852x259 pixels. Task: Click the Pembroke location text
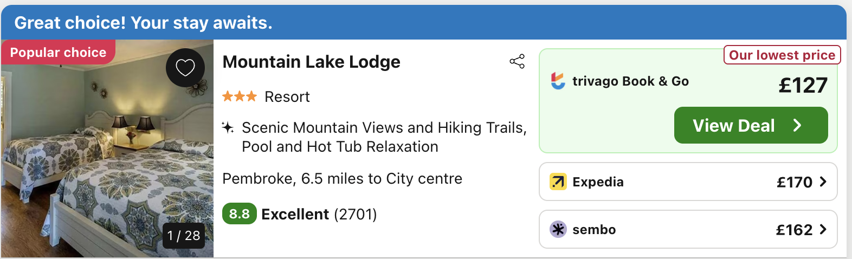[342, 179]
